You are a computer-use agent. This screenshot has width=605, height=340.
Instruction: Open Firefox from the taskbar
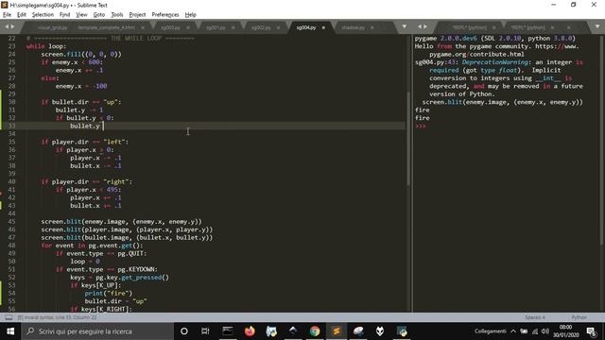coord(250,331)
